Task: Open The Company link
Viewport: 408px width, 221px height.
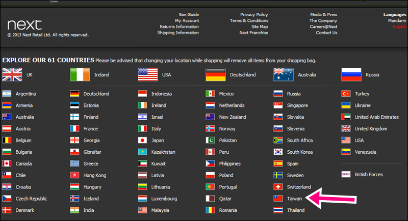Action: pyautogui.click(x=323, y=20)
